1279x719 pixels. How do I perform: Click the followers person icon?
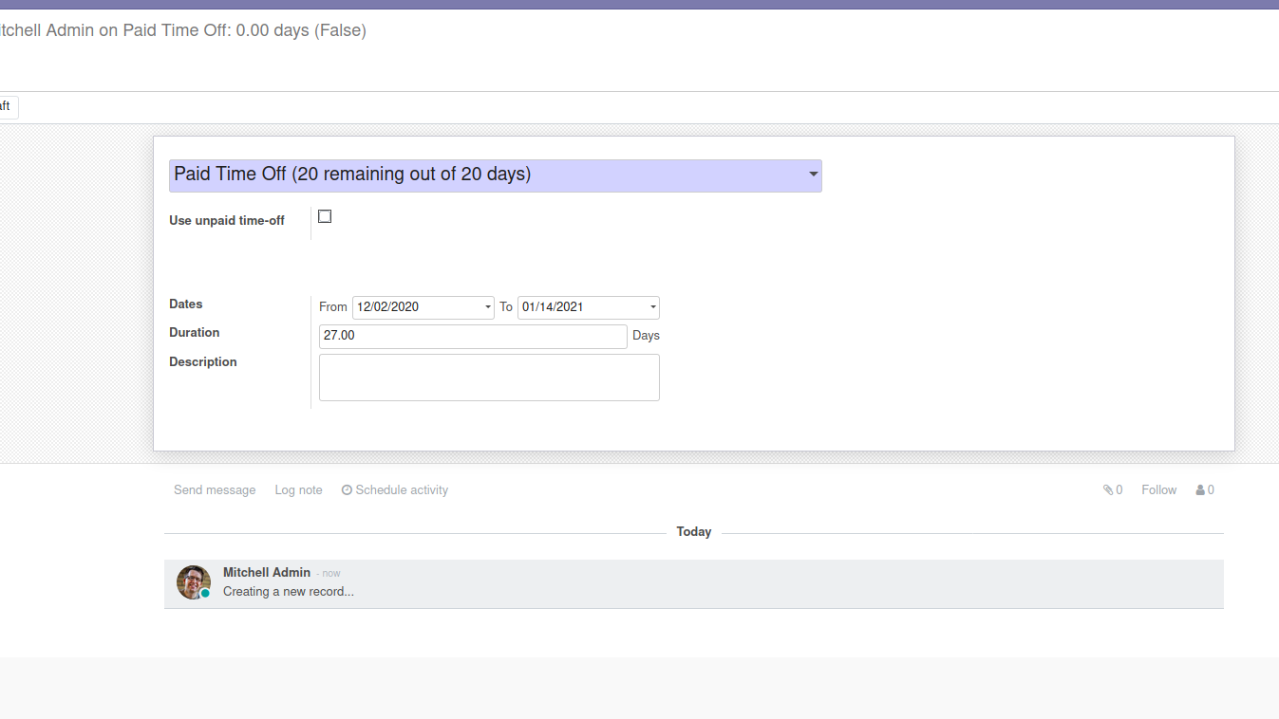click(1200, 490)
